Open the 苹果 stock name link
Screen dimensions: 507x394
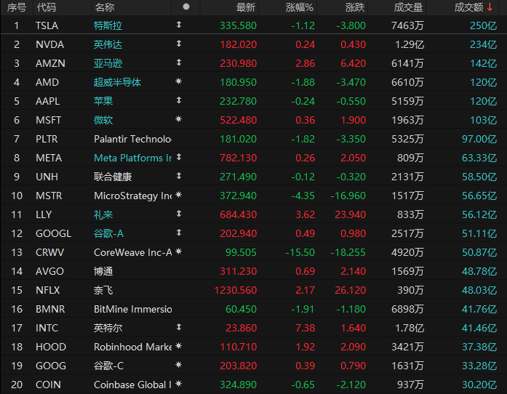(103, 101)
